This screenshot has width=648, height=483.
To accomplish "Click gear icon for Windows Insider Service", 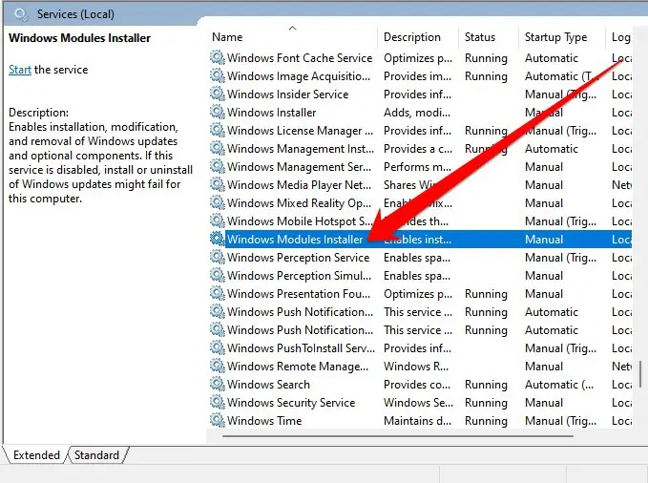I will tap(217, 94).
